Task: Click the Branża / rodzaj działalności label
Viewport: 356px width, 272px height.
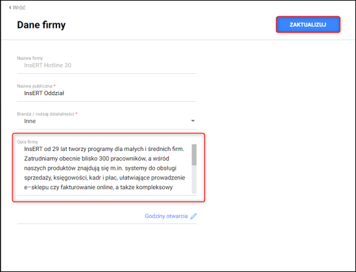Action: 45,114
